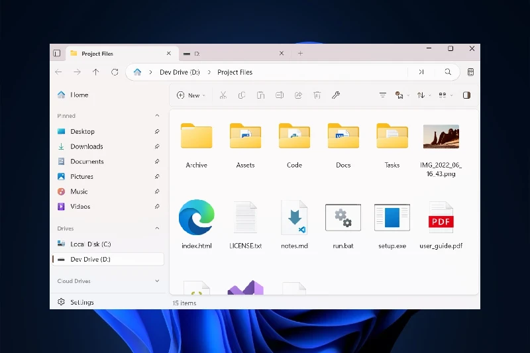Image resolution: width=530 pixels, height=353 pixels.
Task: Close the Project Files tab
Action: tap(169, 54)
